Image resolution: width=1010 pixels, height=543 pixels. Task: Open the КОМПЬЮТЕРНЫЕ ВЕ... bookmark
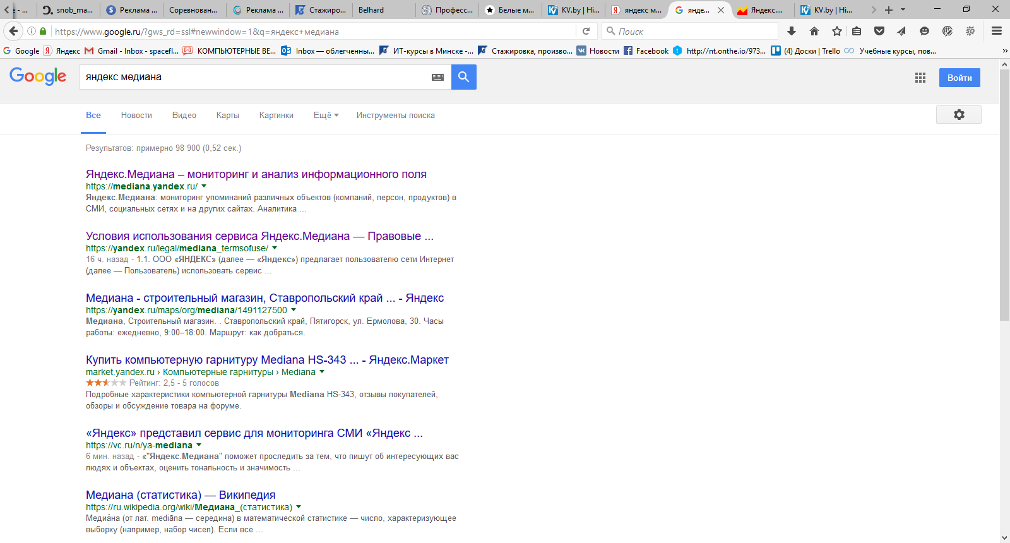coord(230,51)
